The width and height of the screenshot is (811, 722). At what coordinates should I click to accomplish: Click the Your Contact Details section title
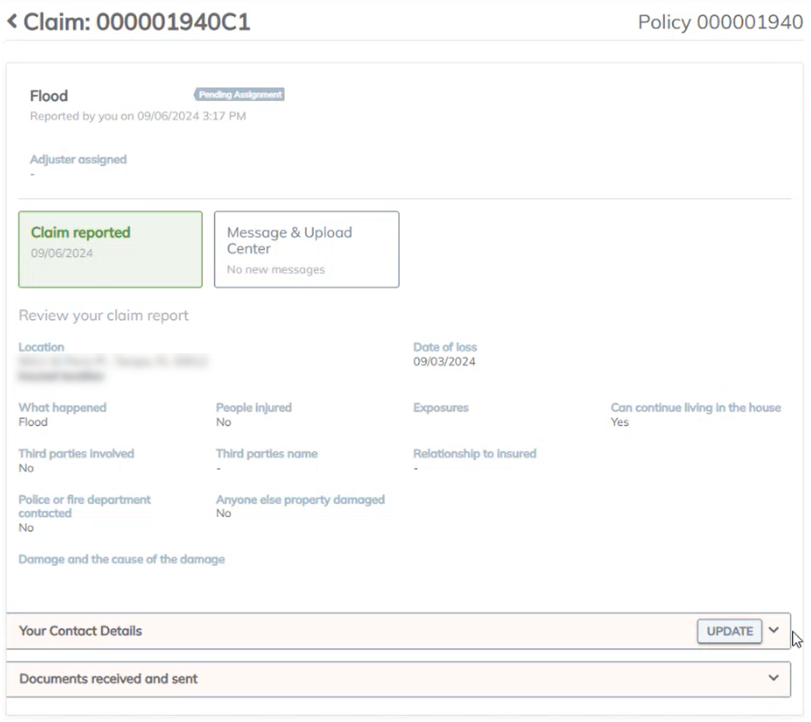point(81,631)
